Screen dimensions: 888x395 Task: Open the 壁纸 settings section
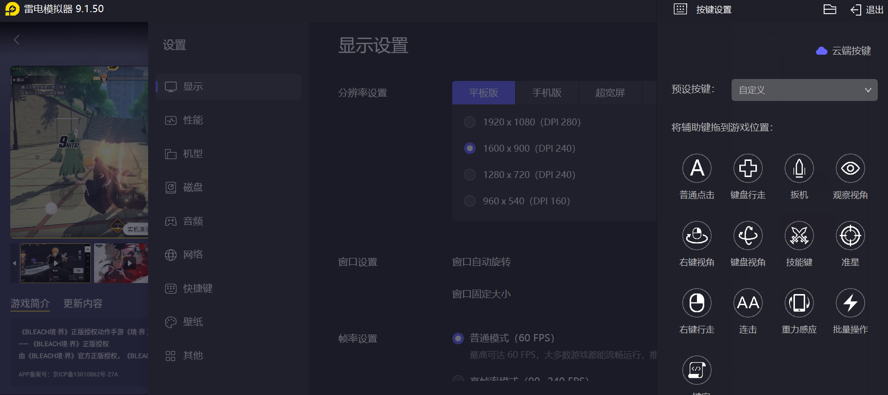(x=229, y=322)
